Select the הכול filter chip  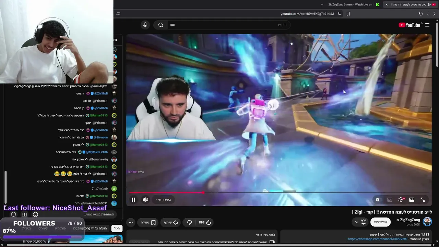click(117, 228)
